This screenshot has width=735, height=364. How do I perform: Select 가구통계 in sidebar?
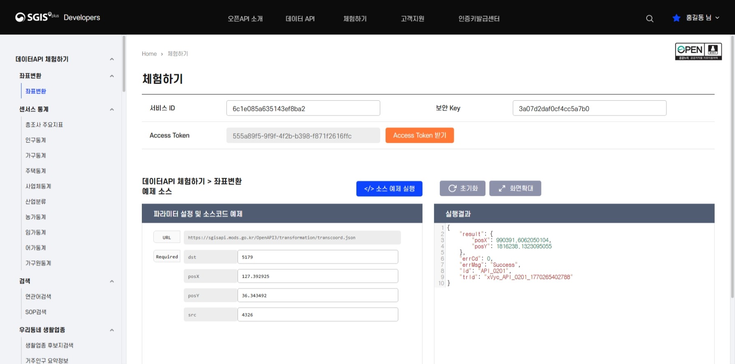pyautogui.click(x=36, y=155)
